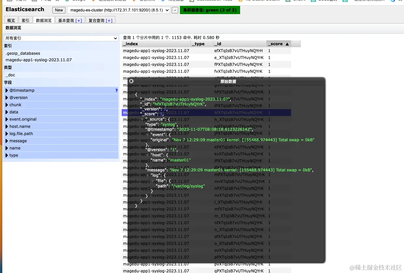
Task: Open the magedu-es-cluster connection dropdown
Action: pyautogui.click(x=118, y=10)
